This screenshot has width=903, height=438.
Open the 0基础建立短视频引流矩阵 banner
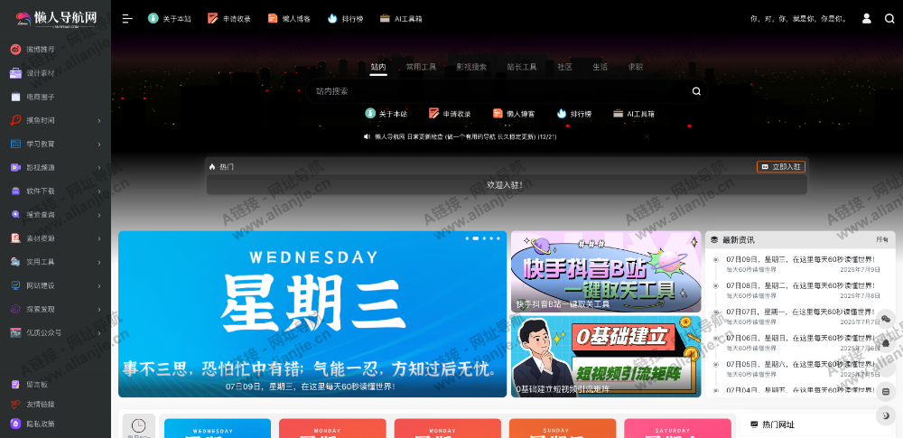point(606,356)
